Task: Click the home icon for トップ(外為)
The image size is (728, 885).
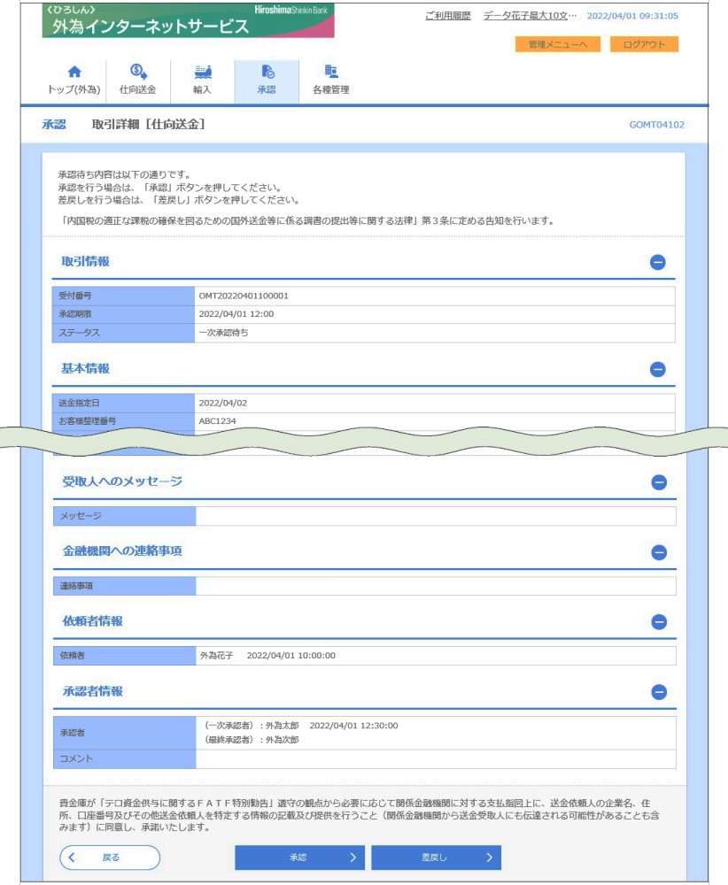Action: pos(74,72)
